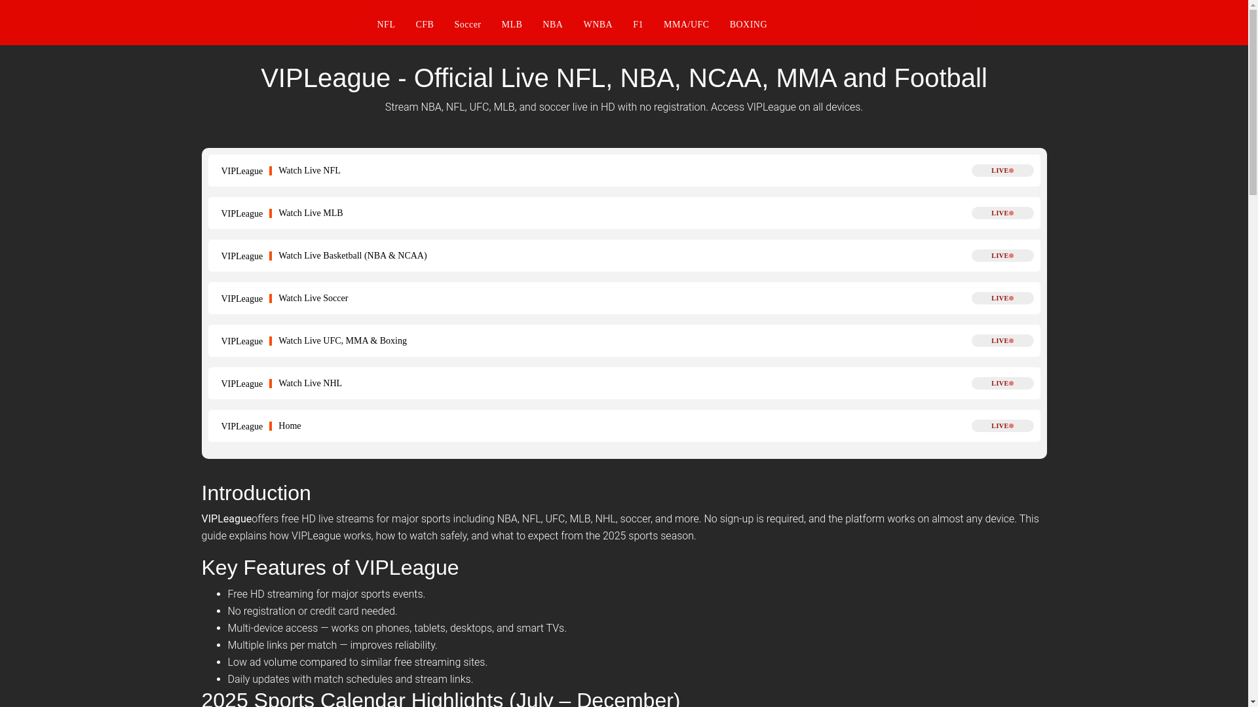Click VIPLeague label in Watch Live MLB row
The height and width of the screenshot is (707, 1258).
pyautogui.click(x=242, y=214)
